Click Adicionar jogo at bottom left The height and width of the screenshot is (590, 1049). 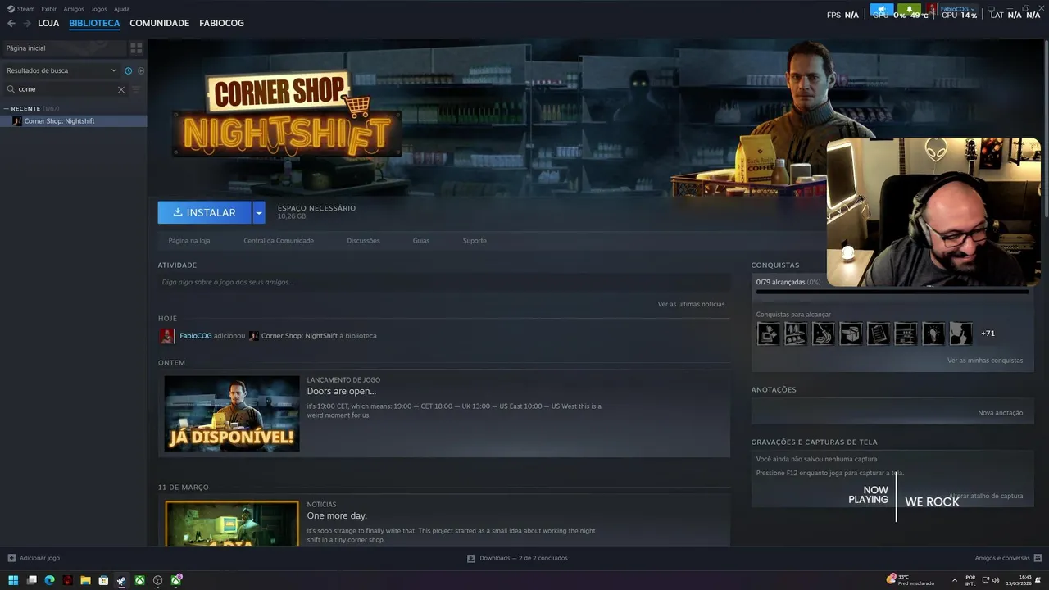(34, 558)
